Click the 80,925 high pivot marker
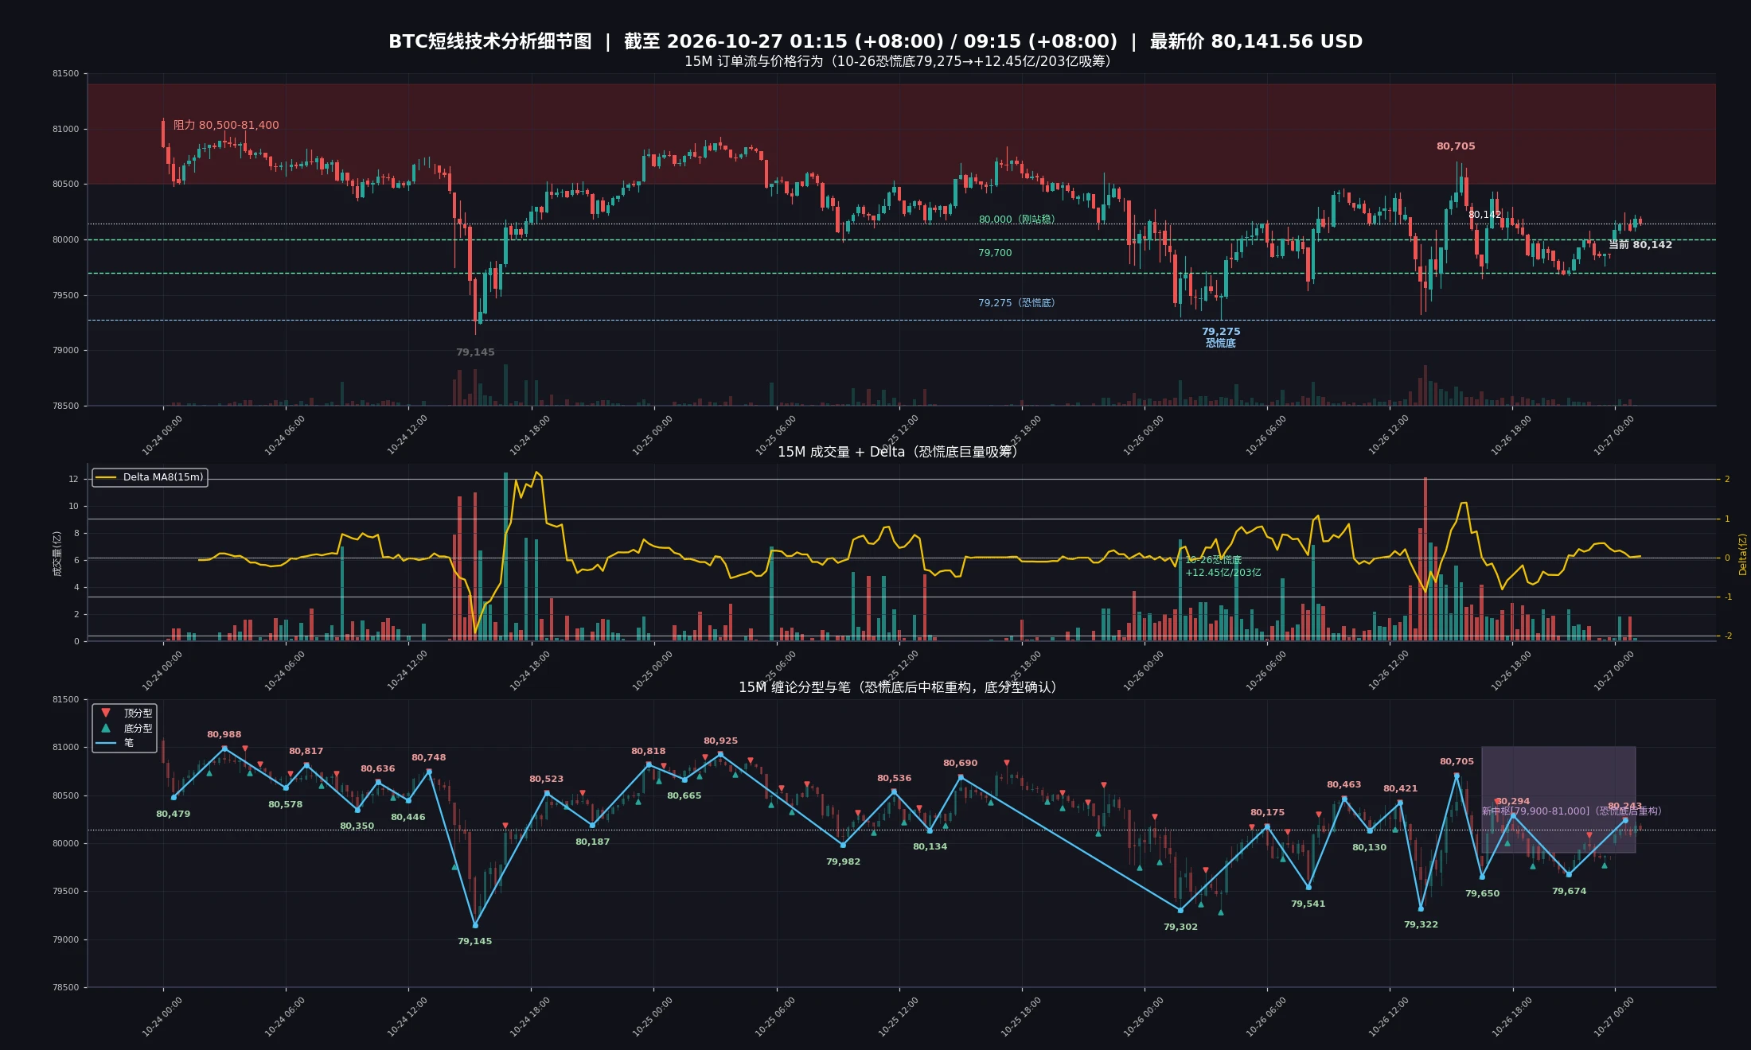Image resolution: width=1751 pixels, height=1050 pixels. 720,754
